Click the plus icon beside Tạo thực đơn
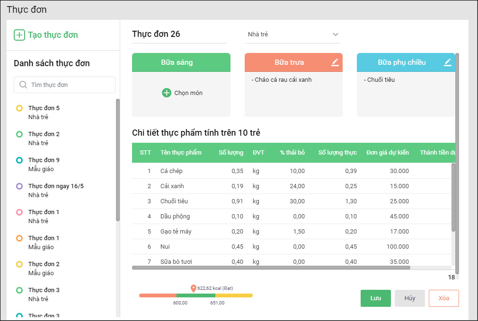Viewport: 478px width, 321px height. point(19,35)
